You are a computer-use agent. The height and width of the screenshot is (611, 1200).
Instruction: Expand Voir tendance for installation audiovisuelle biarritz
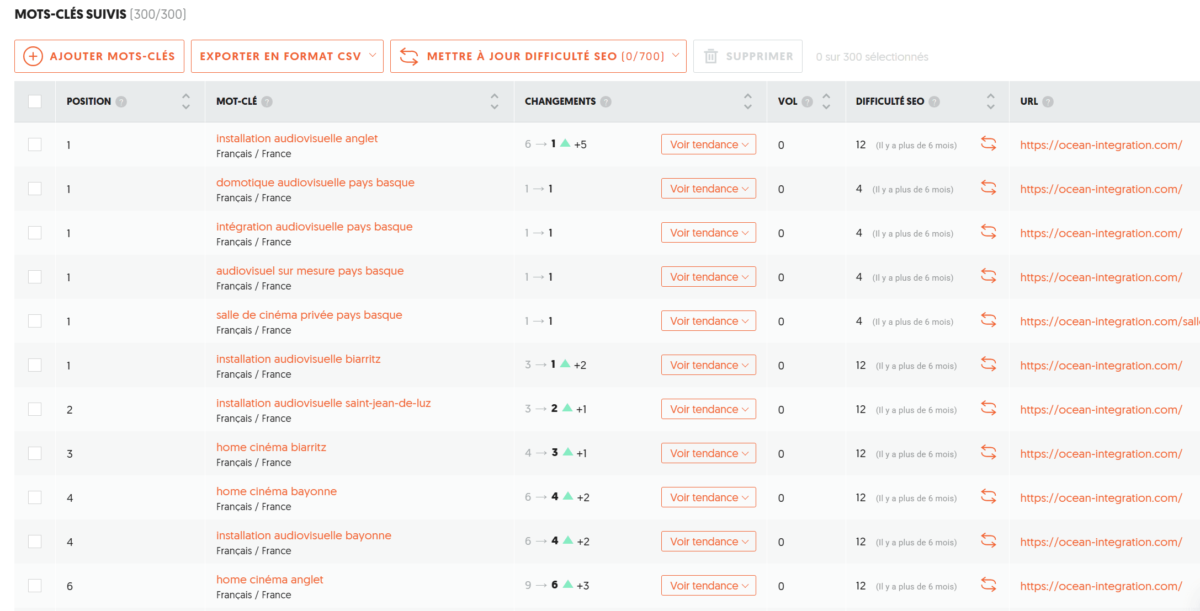click(x=708, y=365)
